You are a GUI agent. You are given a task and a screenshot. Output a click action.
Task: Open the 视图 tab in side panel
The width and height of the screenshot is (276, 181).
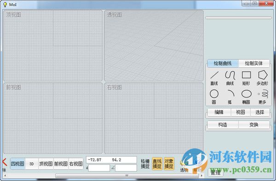(x=241, y=112)
